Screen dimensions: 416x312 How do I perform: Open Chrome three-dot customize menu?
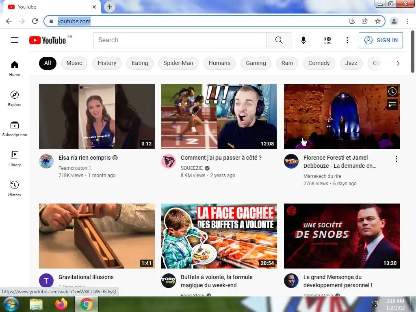(x=407, y=21)
